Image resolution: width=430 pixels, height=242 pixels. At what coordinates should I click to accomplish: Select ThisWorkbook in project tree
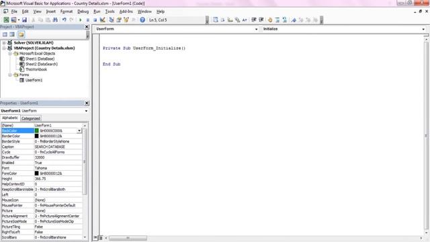coord(36,69)
